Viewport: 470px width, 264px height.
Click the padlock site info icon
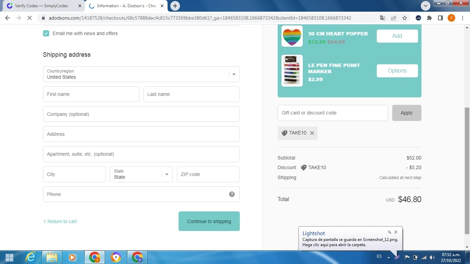tap(43, 18)
